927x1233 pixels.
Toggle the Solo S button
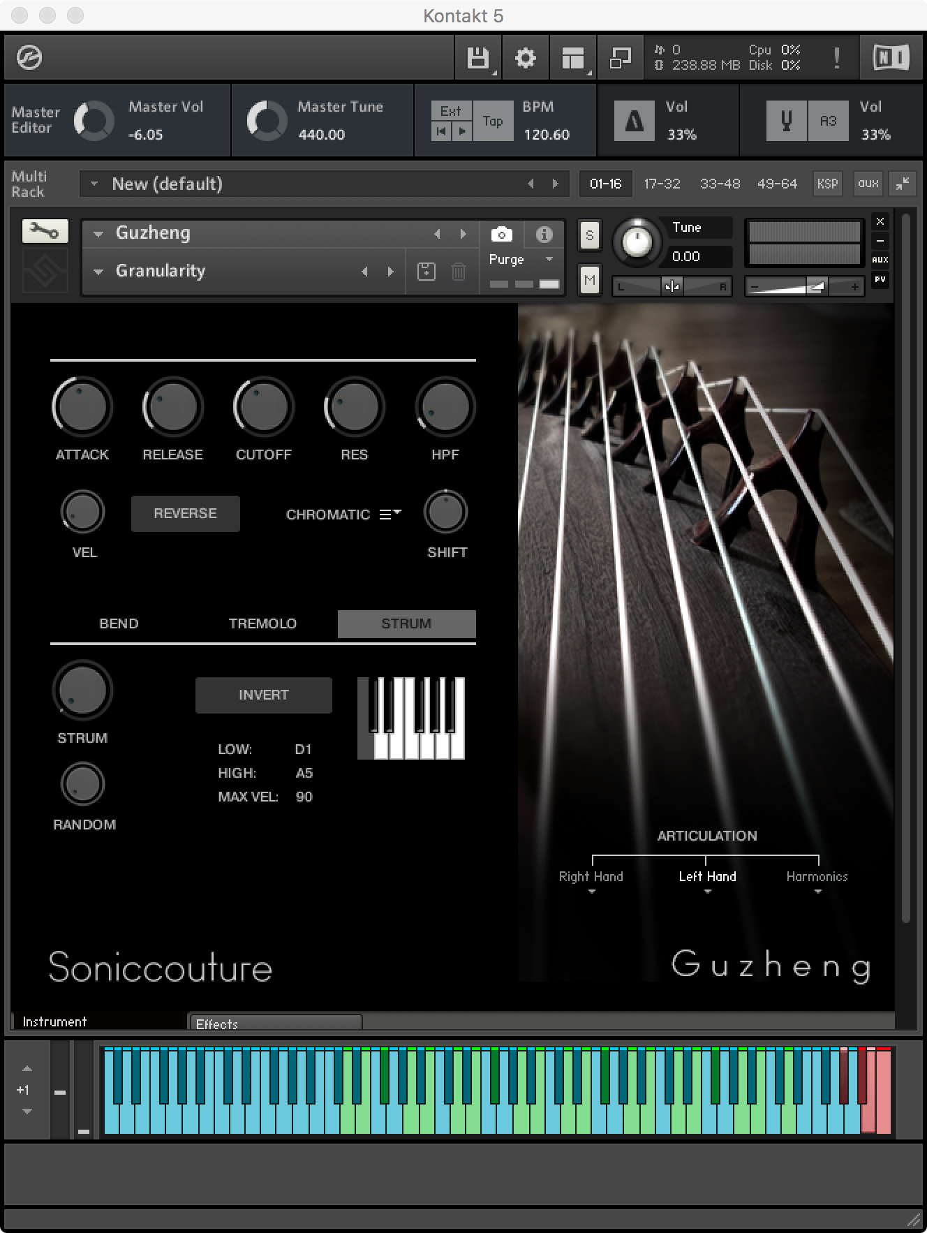coord(590,235)
